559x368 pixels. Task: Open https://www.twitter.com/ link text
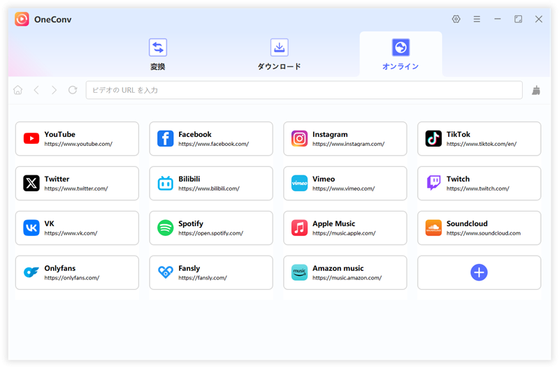76,189
